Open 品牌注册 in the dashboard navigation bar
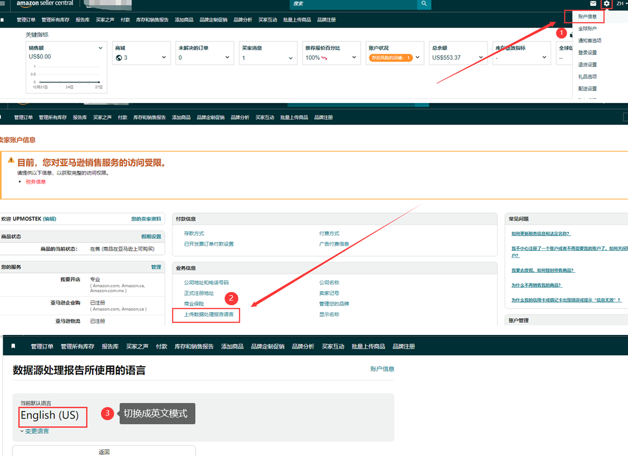This screenshot has width=628, height=456. click(326, 20)
